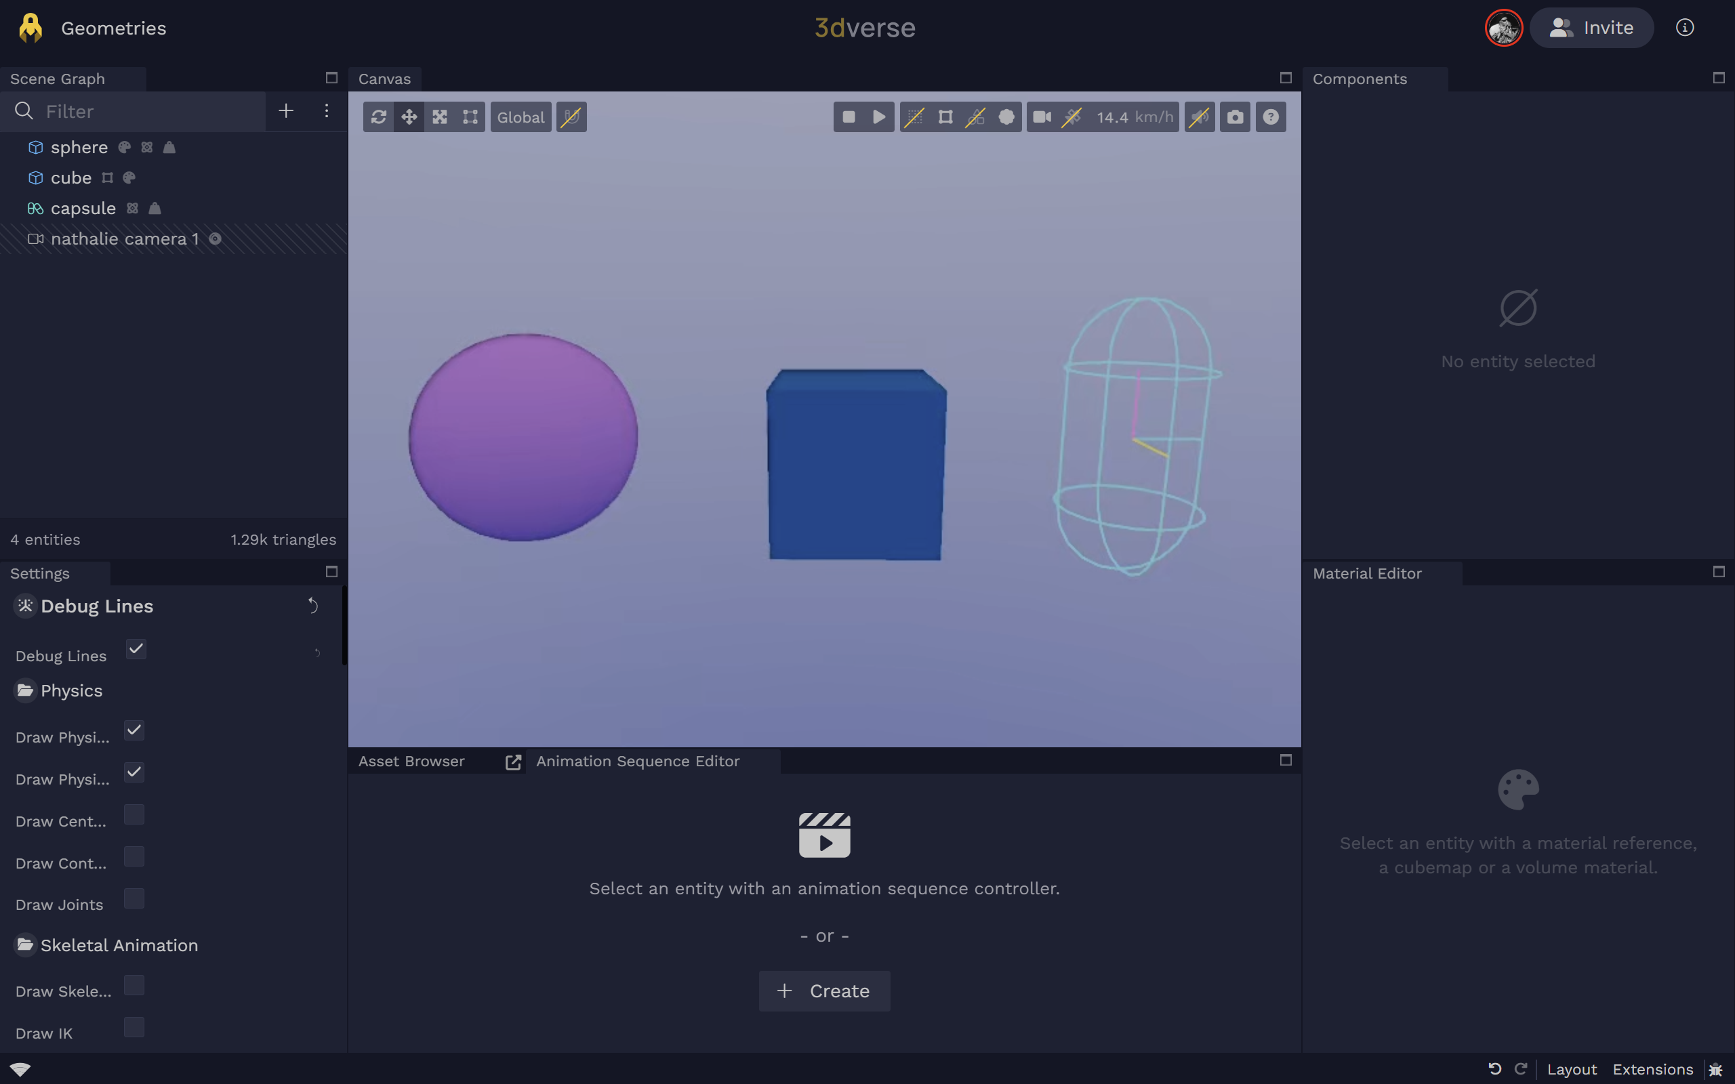Toggle the shapes overlay icon

pos(976,117)
